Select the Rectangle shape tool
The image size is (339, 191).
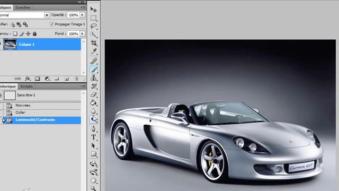click(x=93, y=154)
